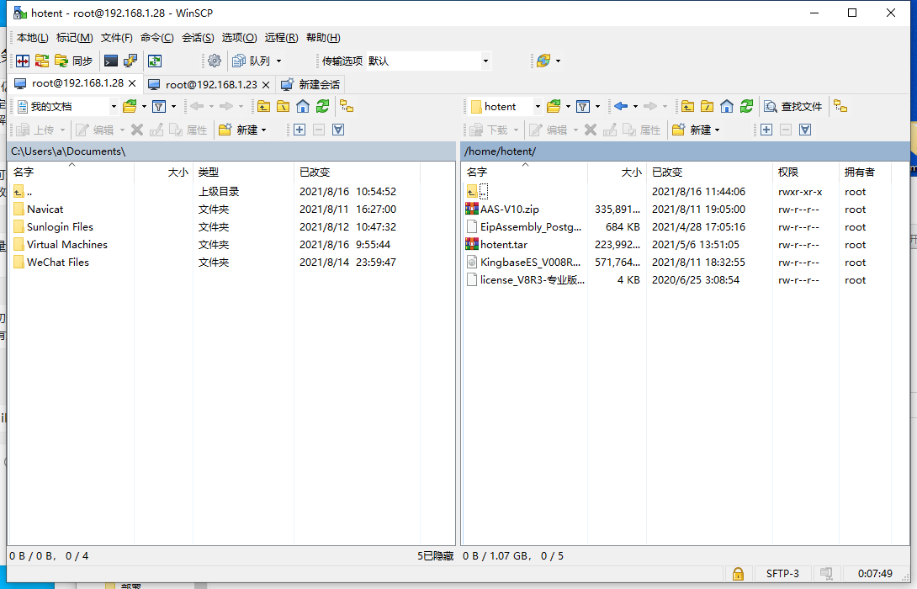Open the 传输选项 默认 preset combo box
This screenshot has height=589, width=917.
click(x=428, y=61)
